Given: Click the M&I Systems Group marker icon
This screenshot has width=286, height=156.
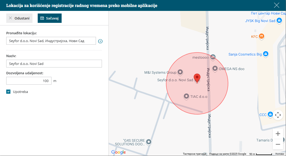Looking at the screenshot, I should [x=180, y=72].
